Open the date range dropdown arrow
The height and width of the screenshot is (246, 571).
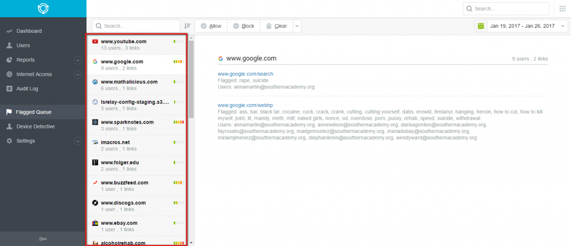tap(563, 26)
